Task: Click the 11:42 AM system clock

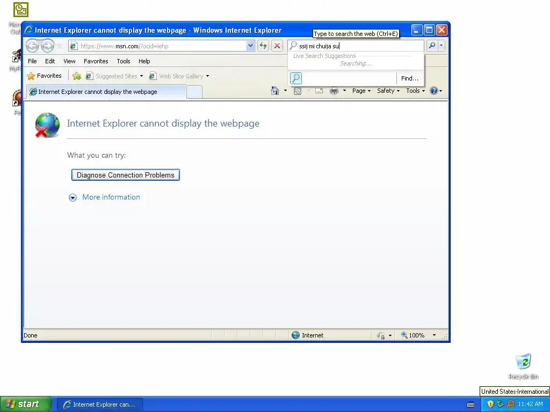Action: coord(530,404)
